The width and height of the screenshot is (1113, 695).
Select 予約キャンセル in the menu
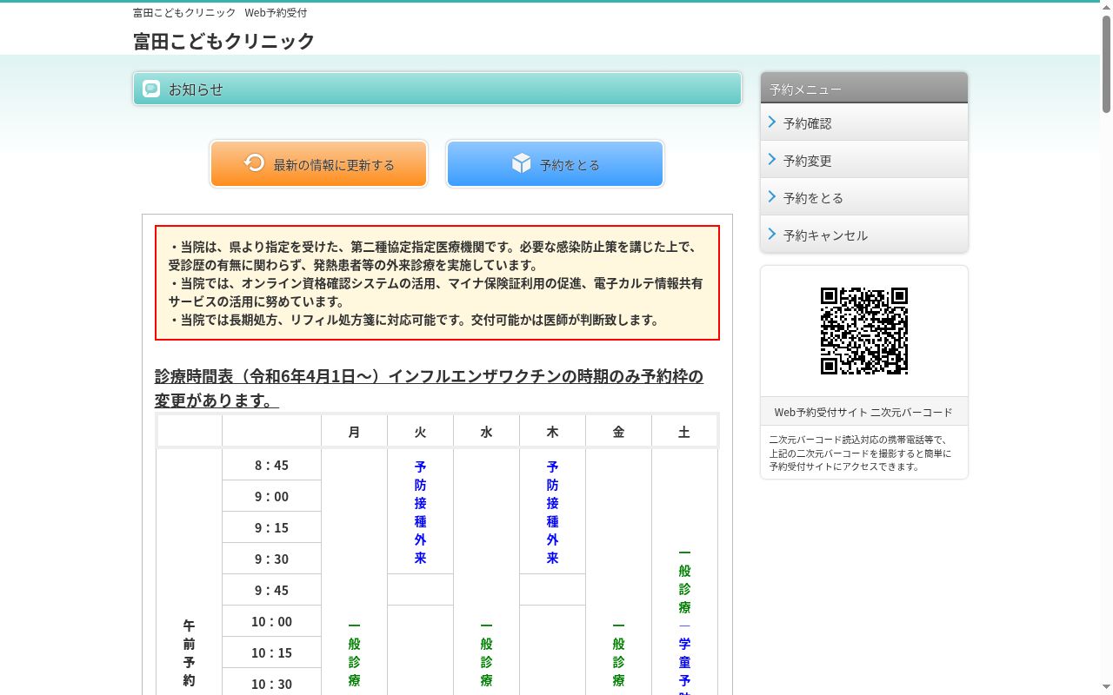tap(864, 235)
